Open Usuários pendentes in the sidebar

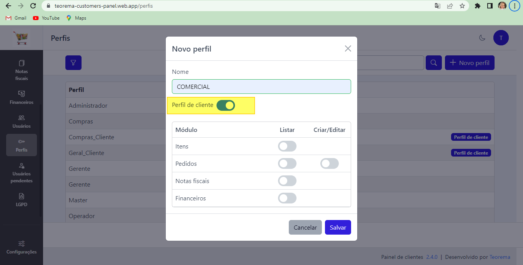click(22, 172)
